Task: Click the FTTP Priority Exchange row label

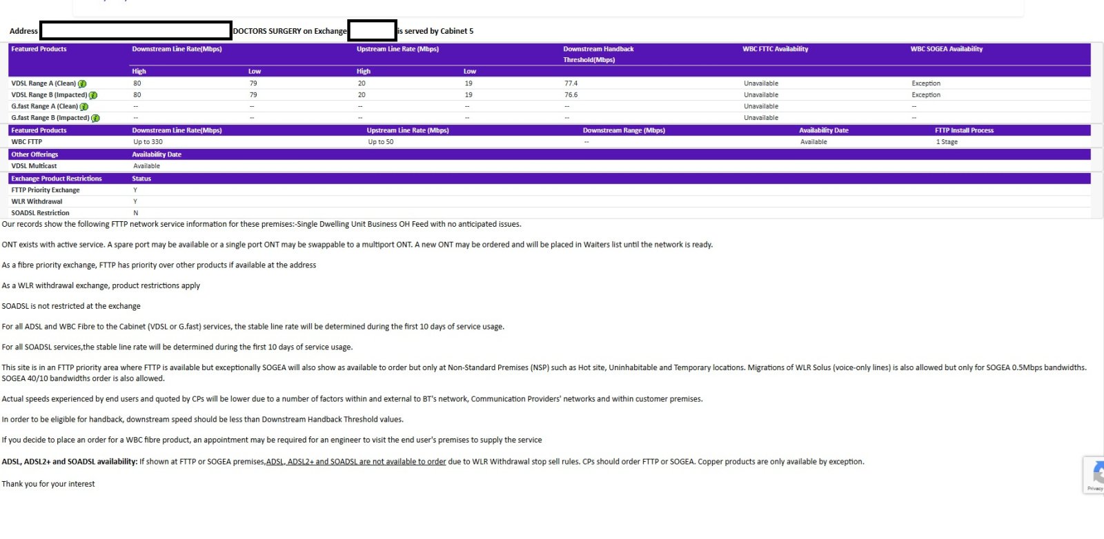Action: 46,190
